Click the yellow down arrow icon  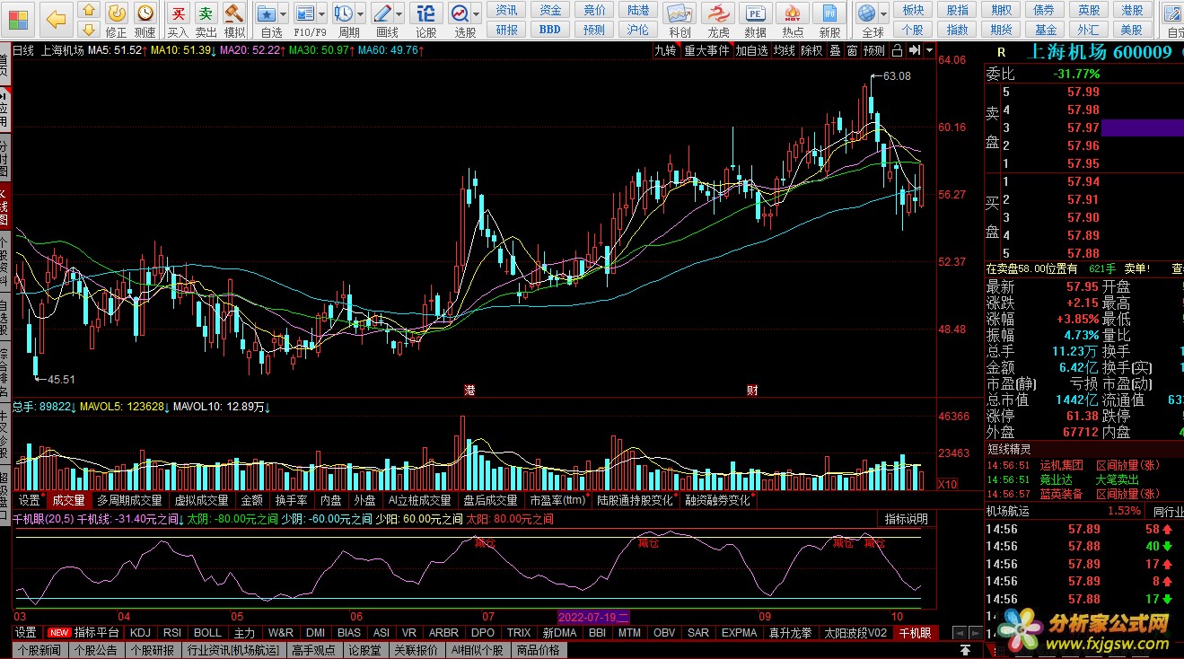[x=88, y=30]
